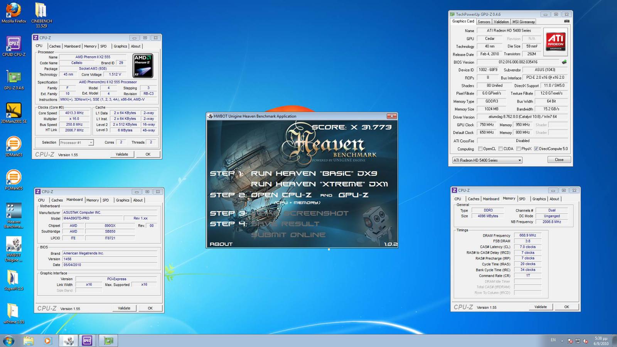Viewport: 617px width, 347px height.
Task: Click Run Heaven "Xtreme" DX11
Action: click(x=320, y=184)
